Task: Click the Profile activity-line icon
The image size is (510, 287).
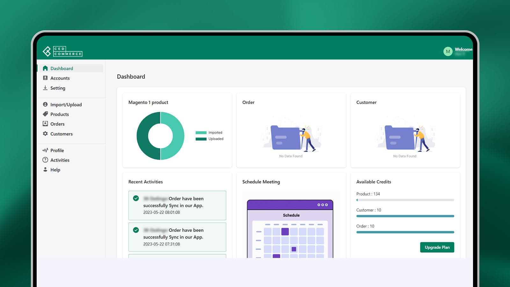Action: [46, 150]
